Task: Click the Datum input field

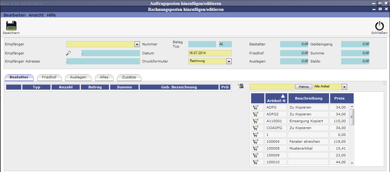Action: coord(210,53)
